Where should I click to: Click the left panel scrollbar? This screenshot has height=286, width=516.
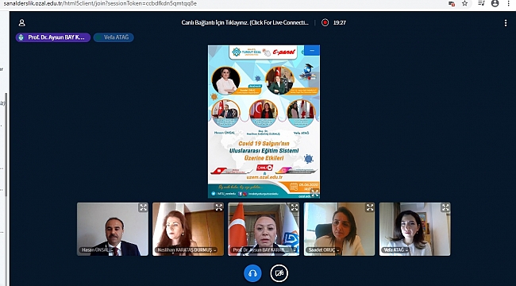coord(6,145)
